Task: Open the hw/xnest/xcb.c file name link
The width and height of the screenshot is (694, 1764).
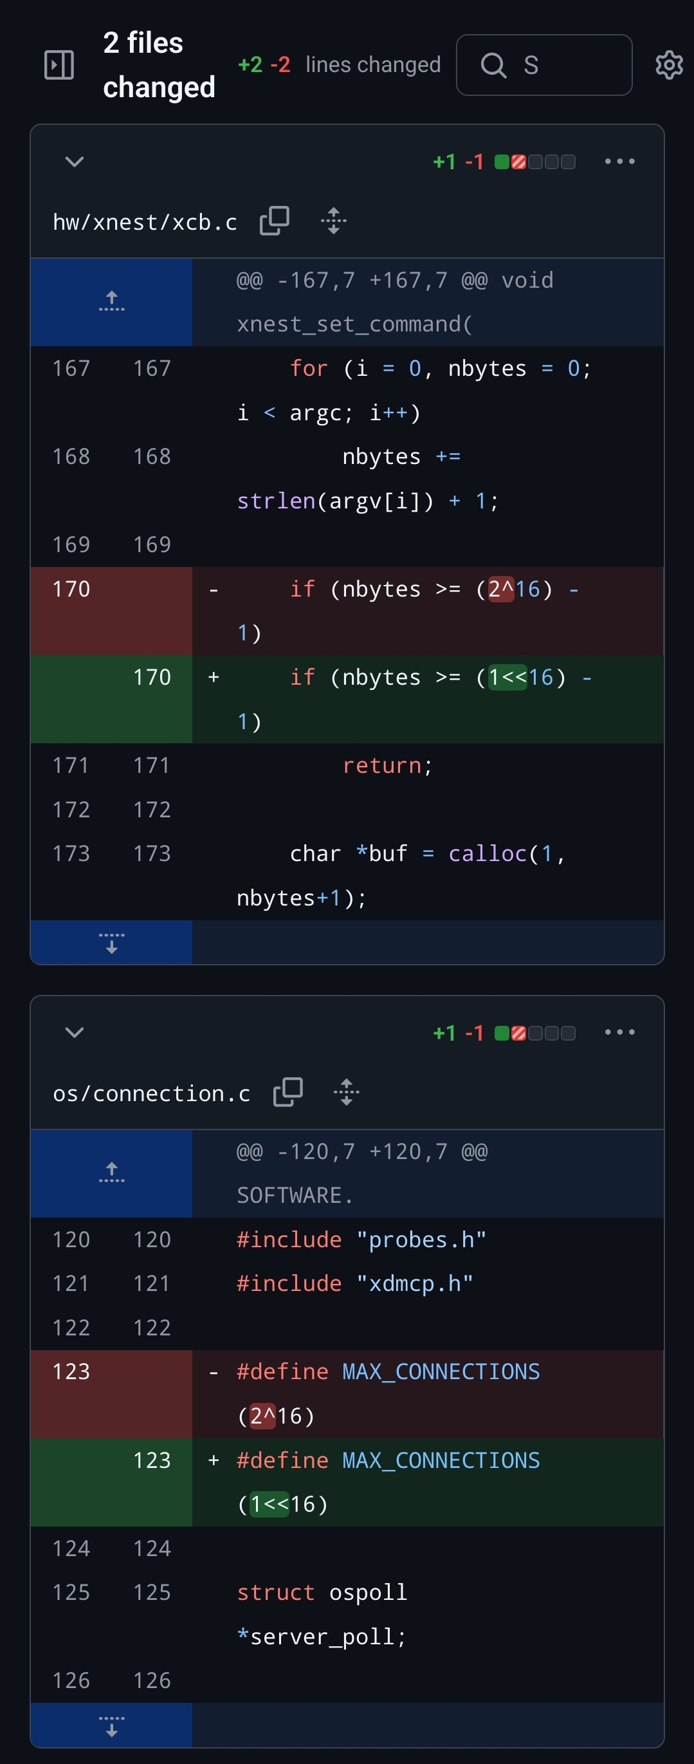Action: tap(145, 222)
